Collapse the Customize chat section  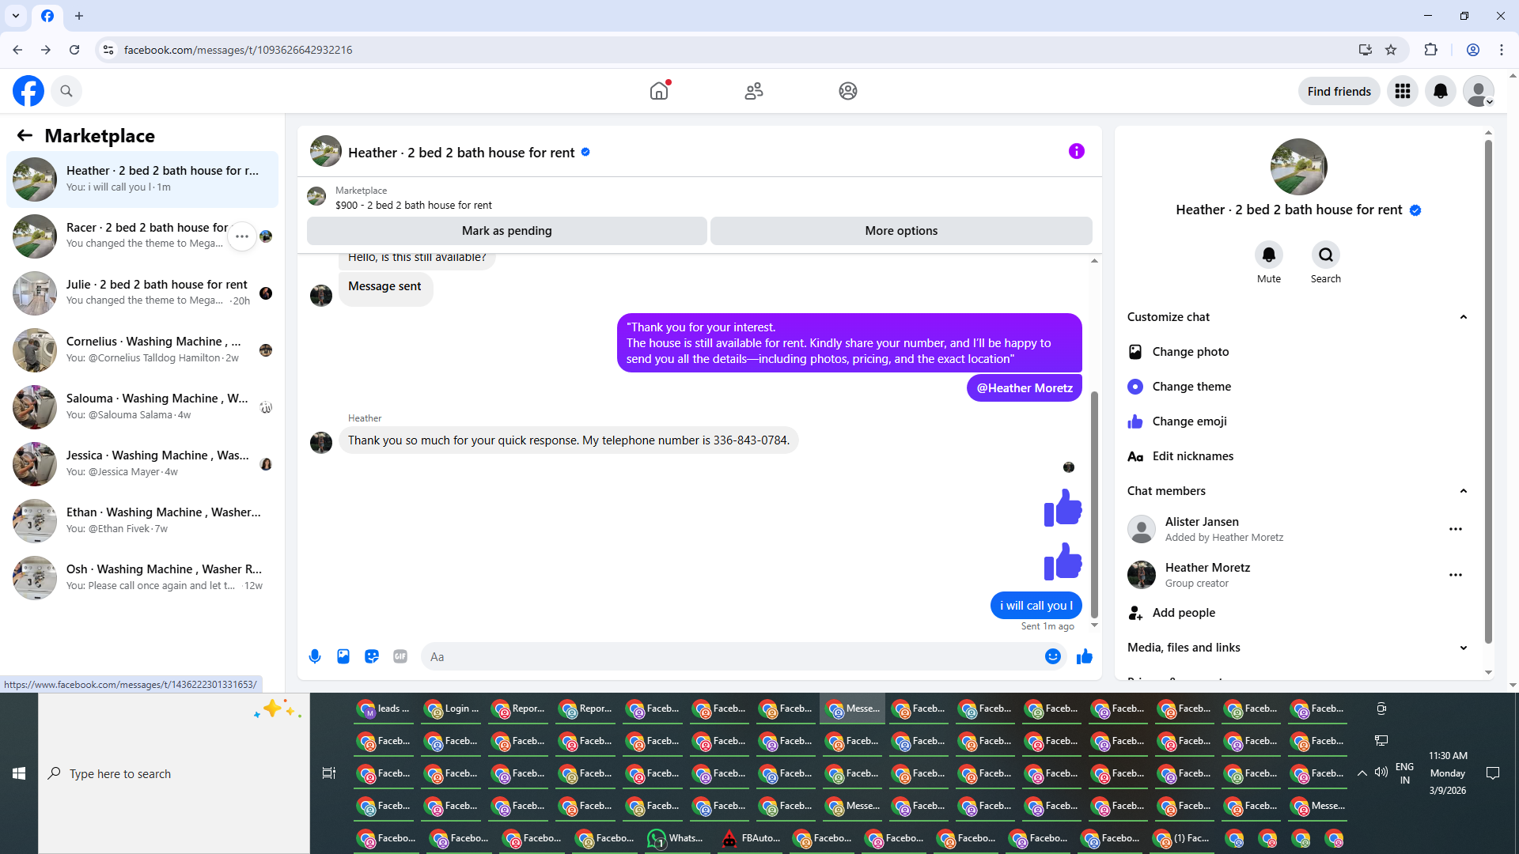(x=1463, y=317)
